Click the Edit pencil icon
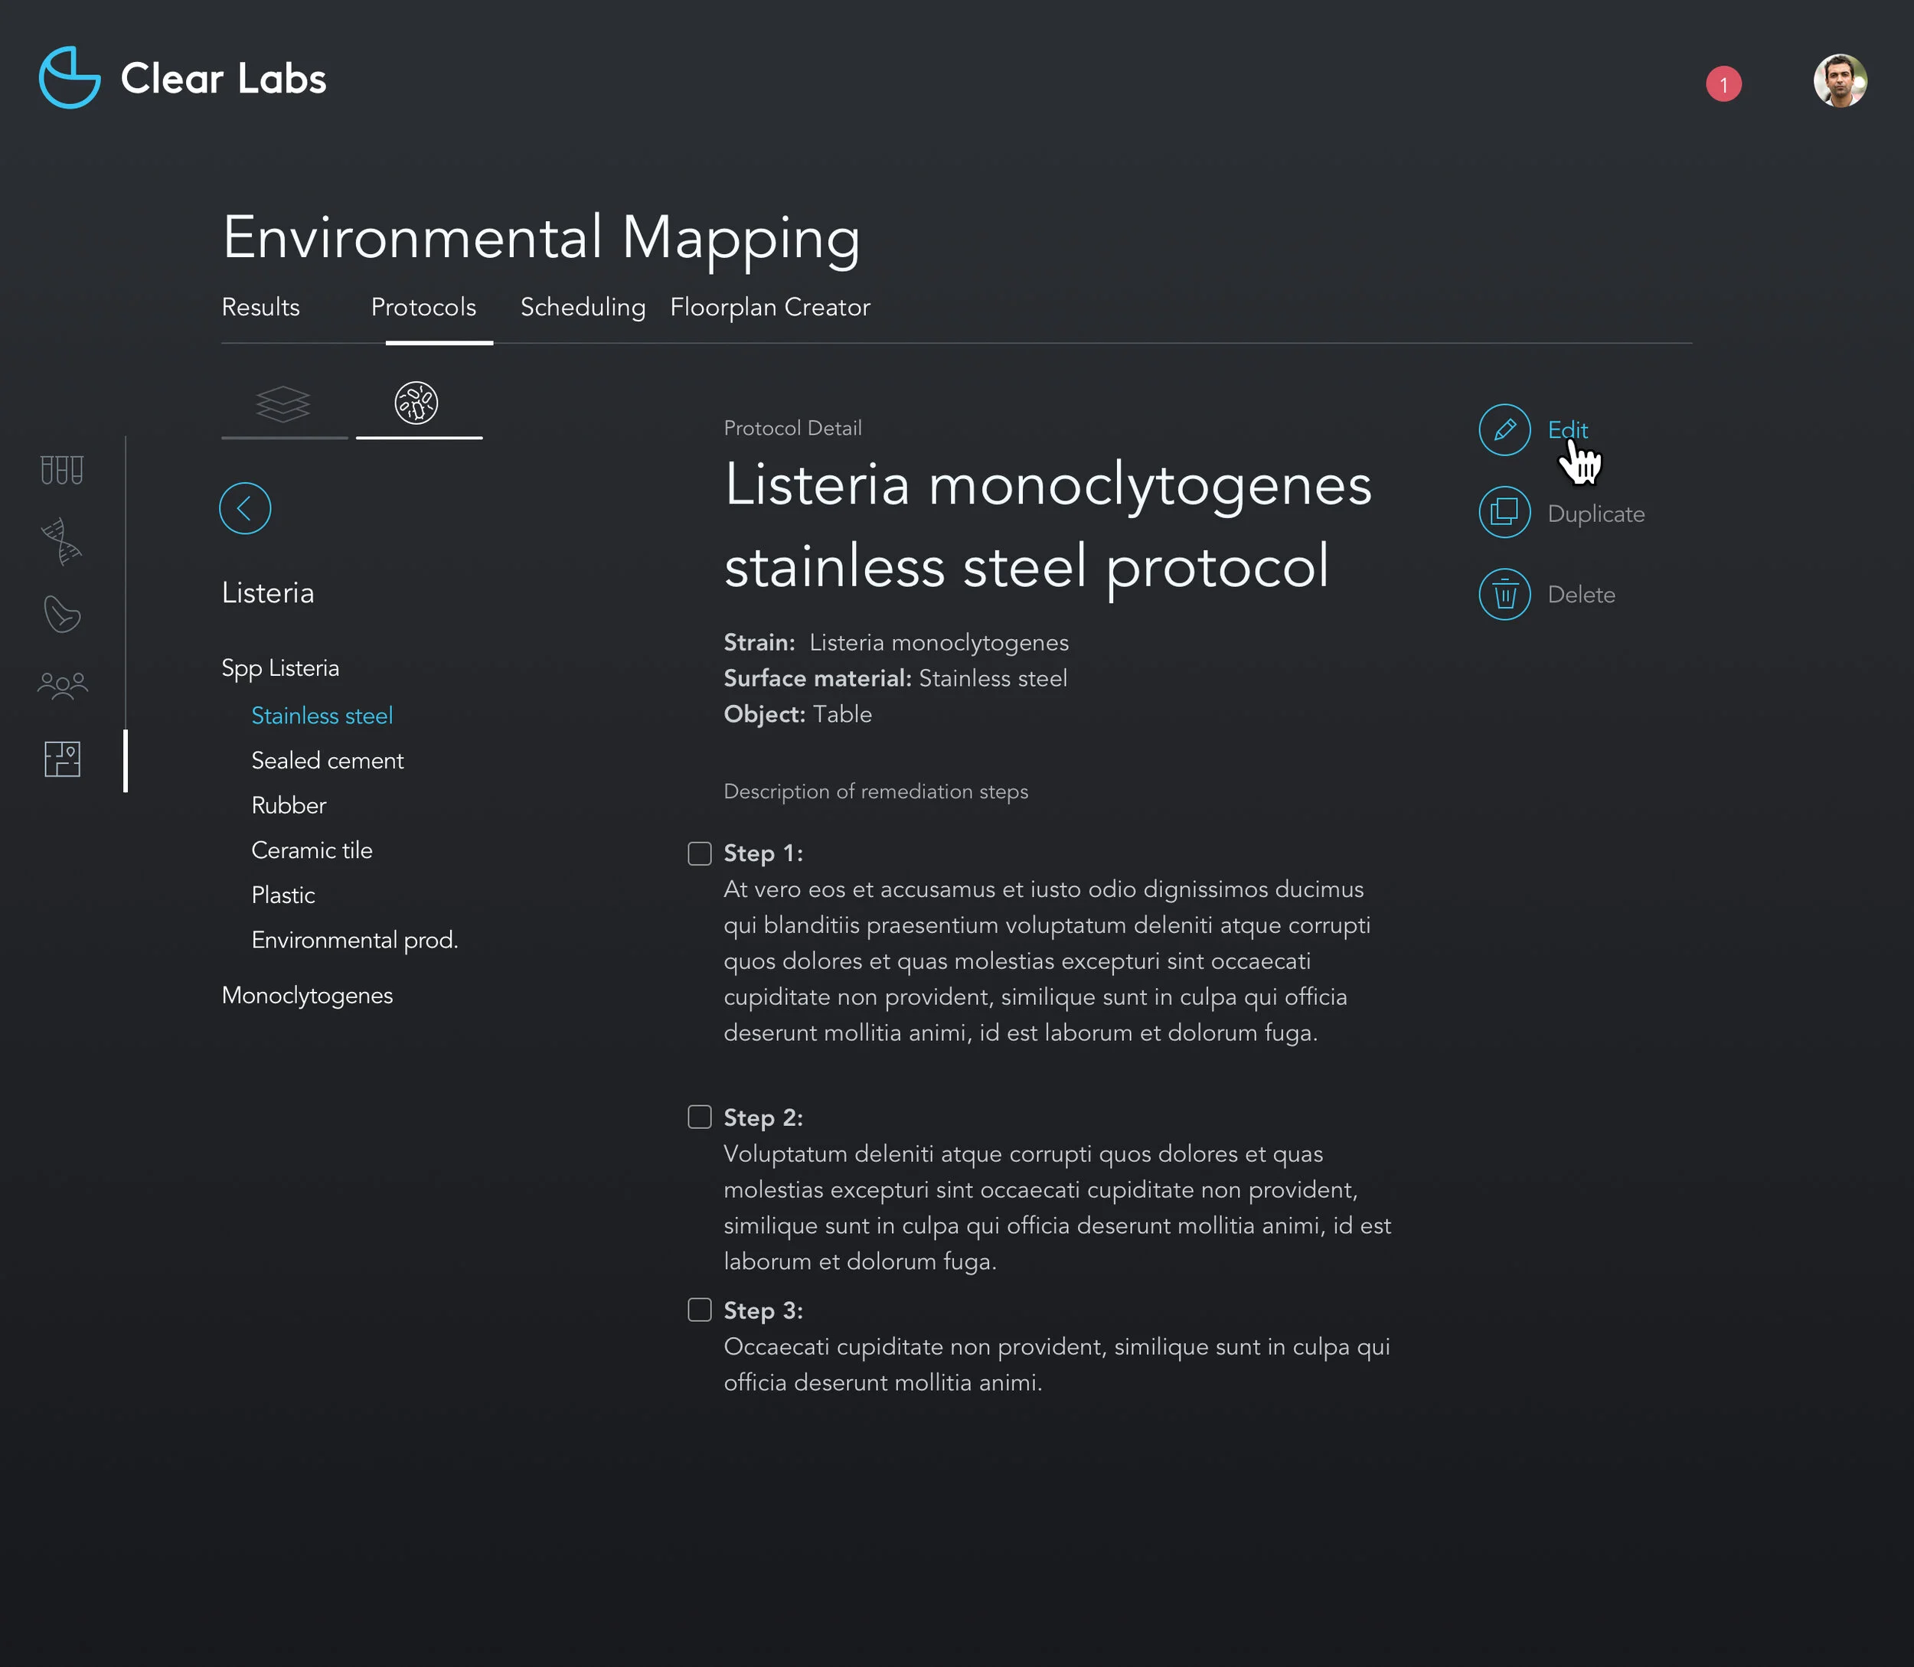 (x=1504, y=430)
